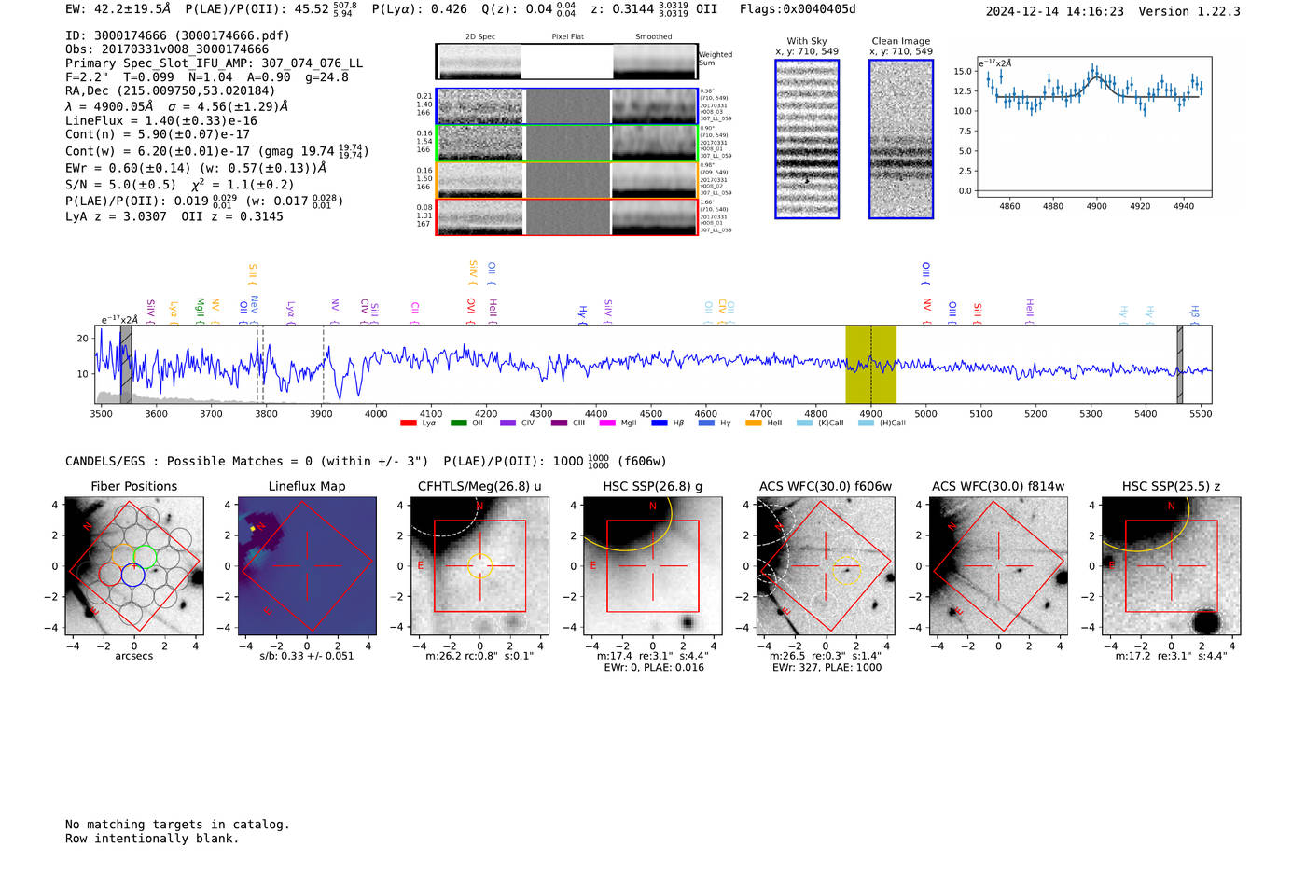Click the yellow highlighted band at 4900Å
Image resolution: width=1306 pixels, height=889 pixels.
click(x=870, y=364)
